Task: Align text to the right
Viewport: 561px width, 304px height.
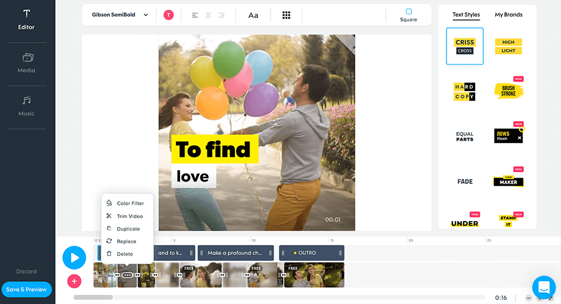Action: 222,15
